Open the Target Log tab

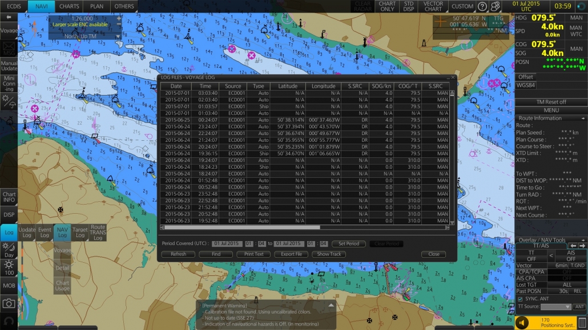point(80,233)
